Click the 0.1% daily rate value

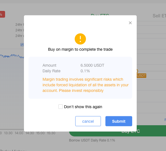[85, 71]
